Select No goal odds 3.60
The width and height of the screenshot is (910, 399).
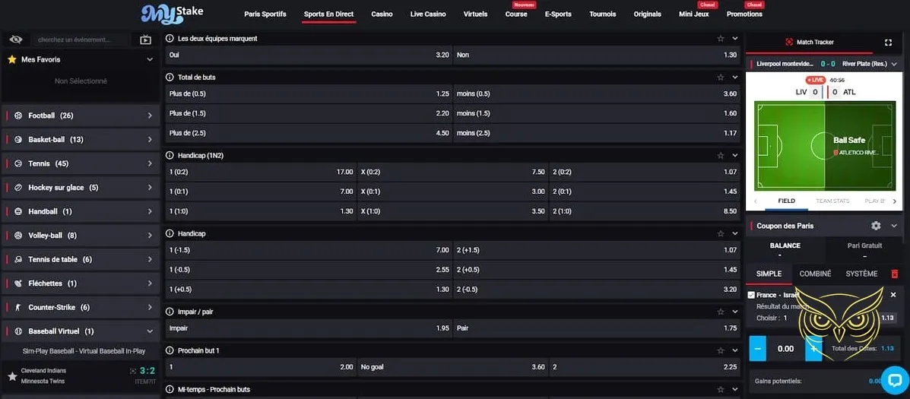(x=452, y=367)
